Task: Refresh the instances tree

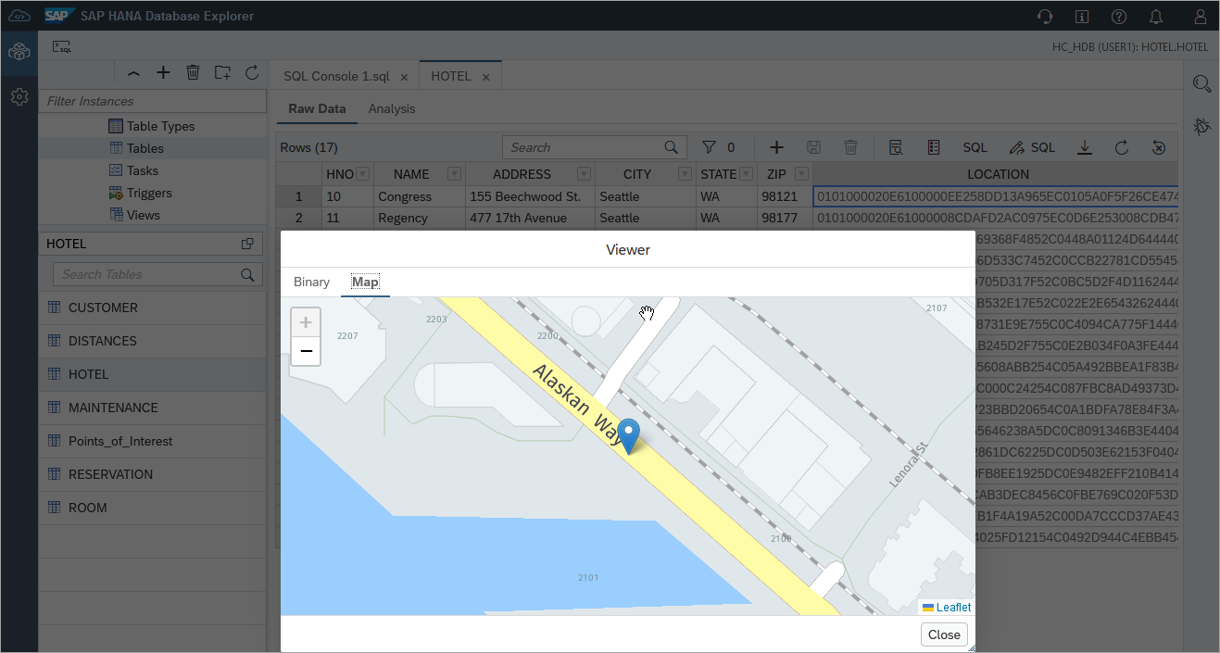Action: click(251, 72)
